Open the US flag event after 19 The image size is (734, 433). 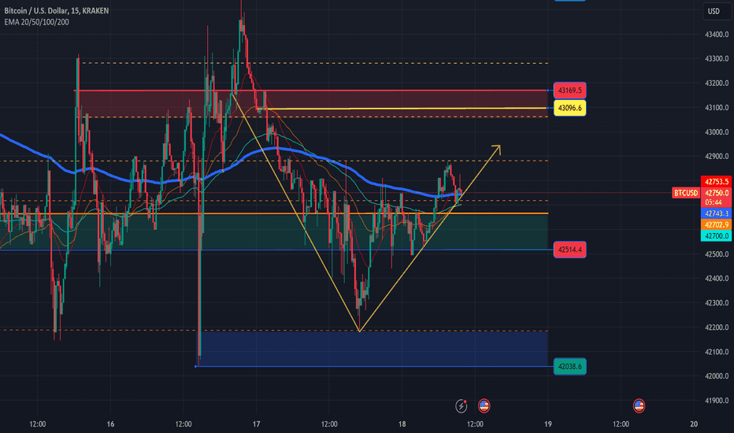click(x=639, y=406)
